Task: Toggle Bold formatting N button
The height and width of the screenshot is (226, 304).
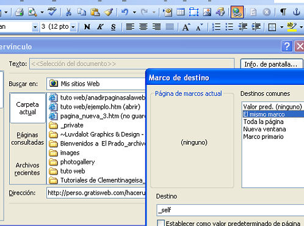Action: (87, 27)
